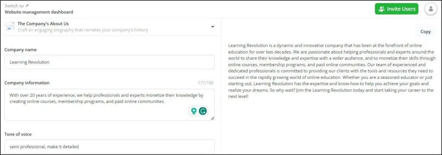Screen dimensions: 442x155
Task: Click the Invite Users button
Action: [397, 9]
